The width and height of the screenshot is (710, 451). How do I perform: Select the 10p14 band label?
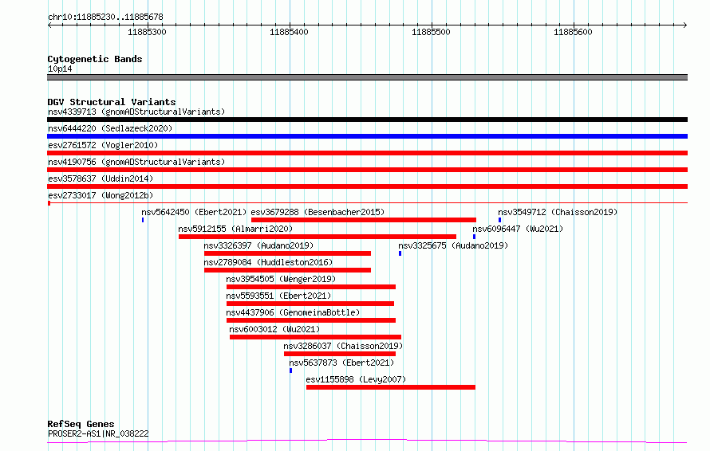[60, 69]
